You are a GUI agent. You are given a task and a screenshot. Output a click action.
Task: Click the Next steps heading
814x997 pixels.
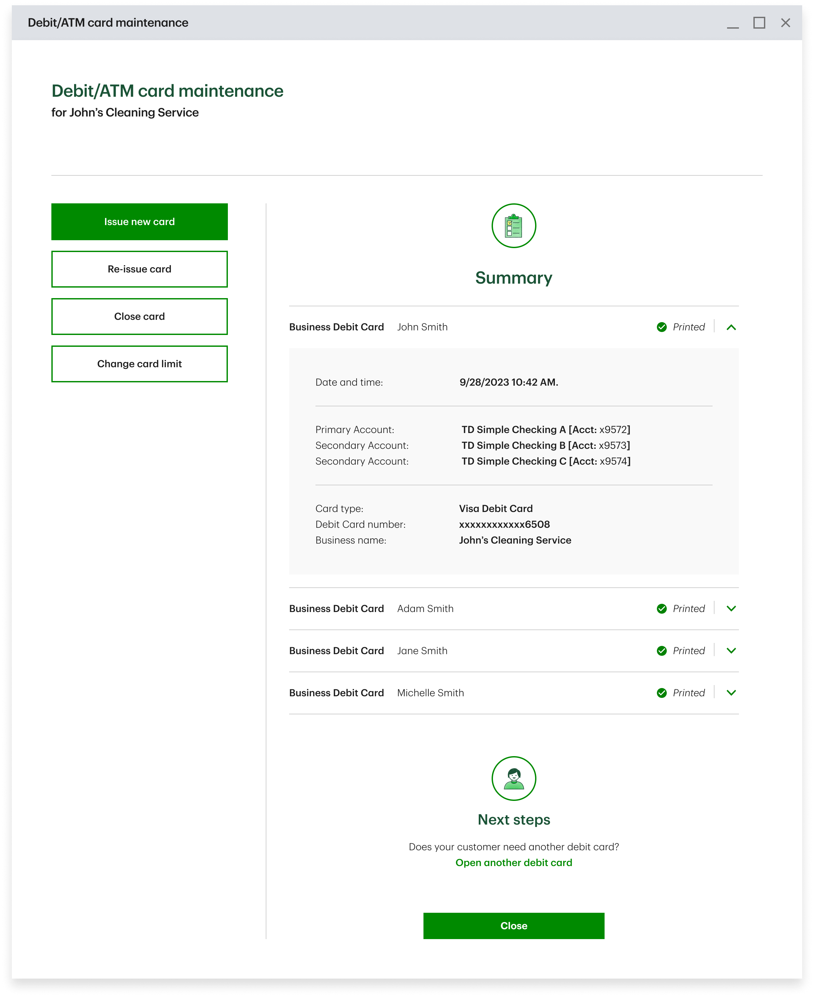pyautogui.click(x=513, y=819)
